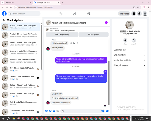Reload the page in Chrome

[11, 8]
